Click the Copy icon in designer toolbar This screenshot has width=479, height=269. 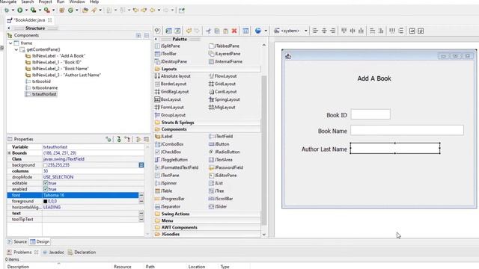coord(217,31)
